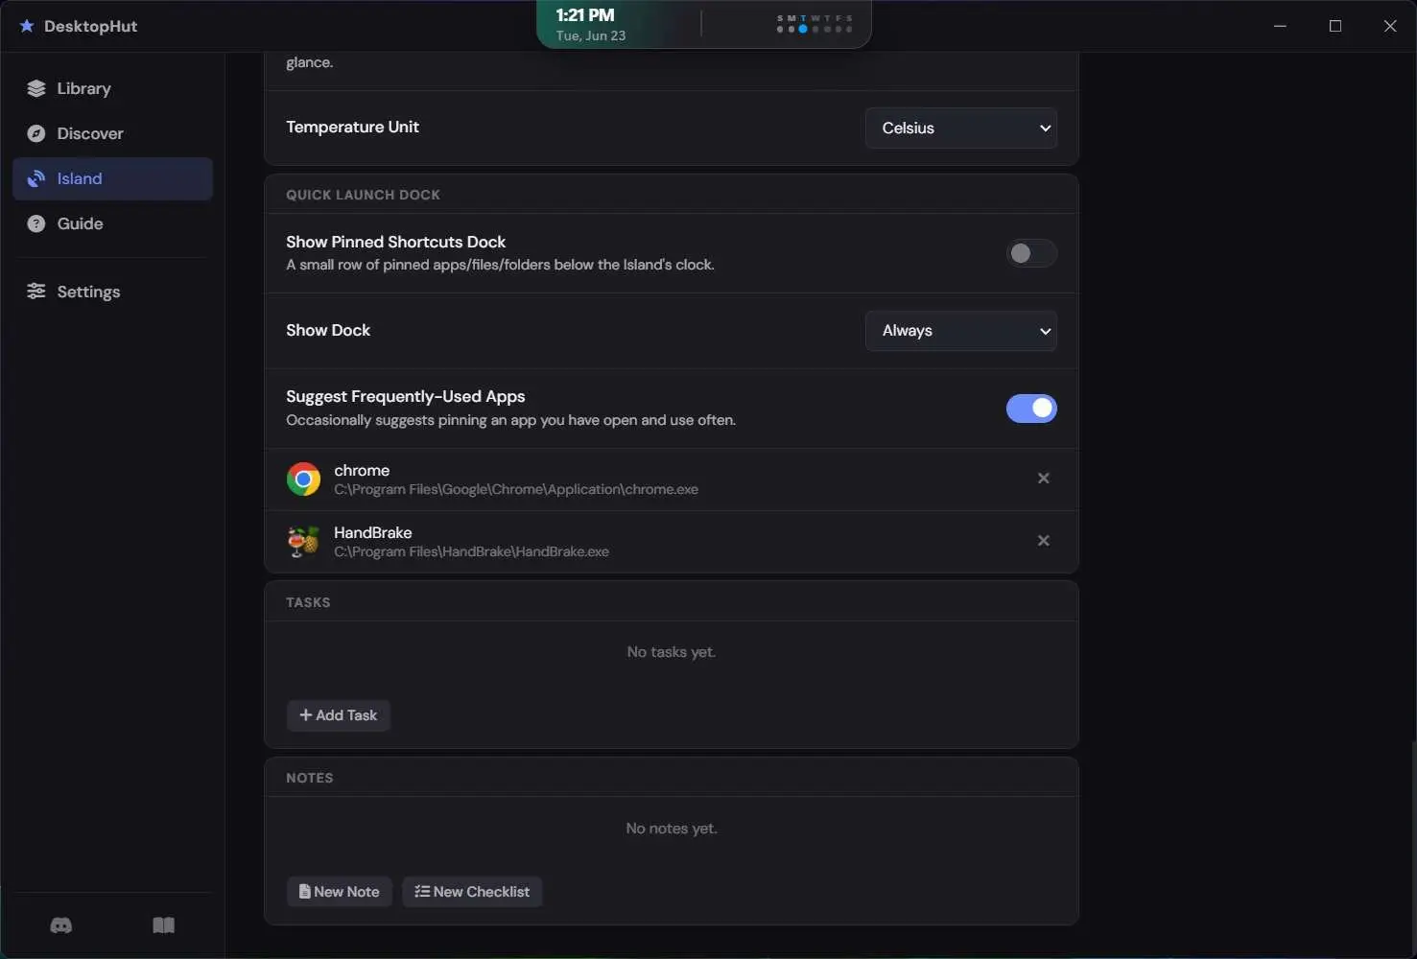Screen dimensions: 1417x959
Task: Open the book documentation icon
Action: click(164, 925)
